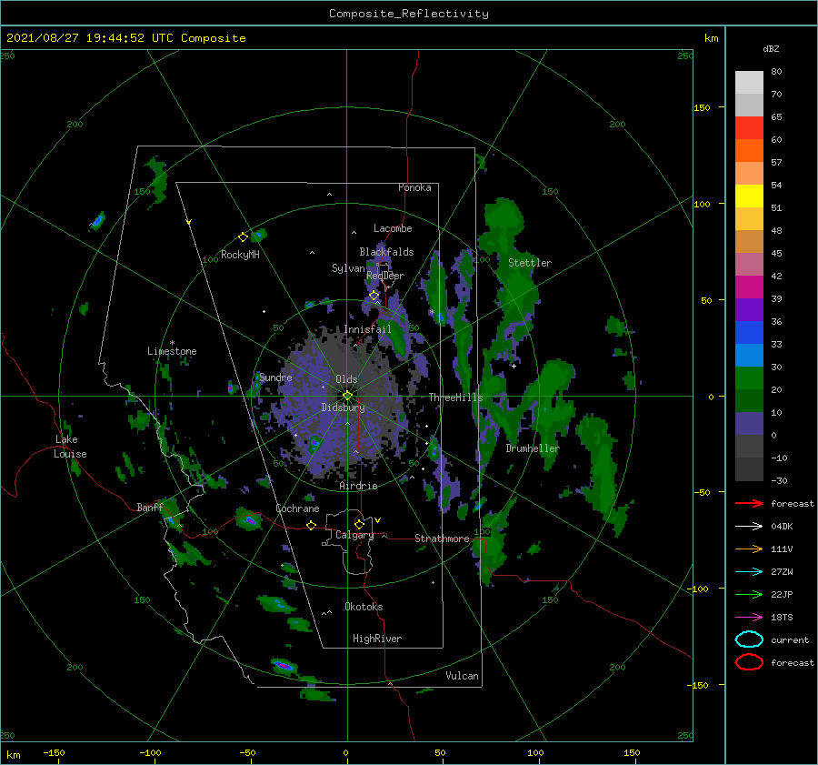Click the cyan current ellipse icon
The width and height of the screenshot is (818, 765).
[x=749, y=639]
